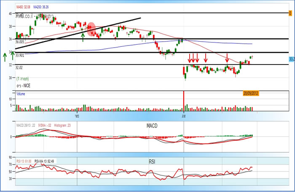Click the green up arrow under the trendline
Viewport: 295px width, 192px height.
point(83,38)
